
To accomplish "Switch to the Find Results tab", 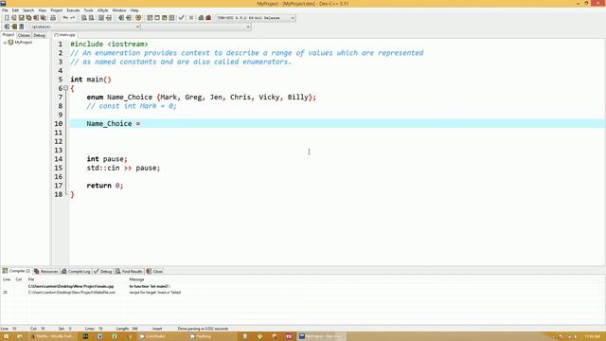I will pos(129,272).
